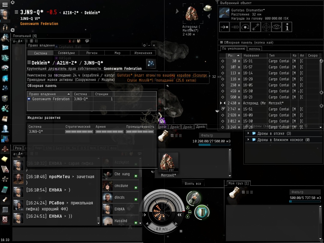Open the journal book icon in the Neocom
This screenshot has height=243, width=324.
tap(5, 119)
